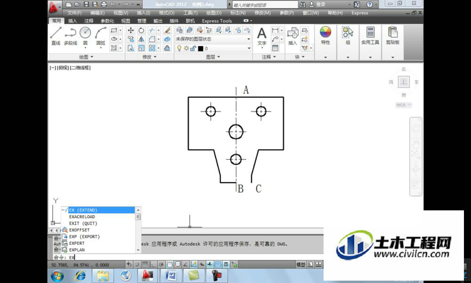Expand the Draw (绘图) panel
471x283 pixels.
pyautogui.click(x=87, y=57)
